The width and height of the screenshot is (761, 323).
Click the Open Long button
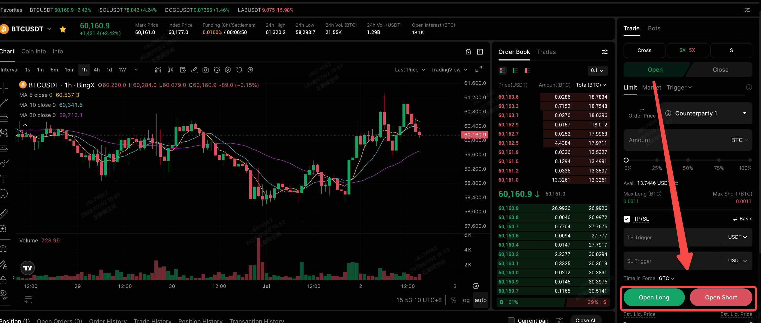click(x=654, y=297)
